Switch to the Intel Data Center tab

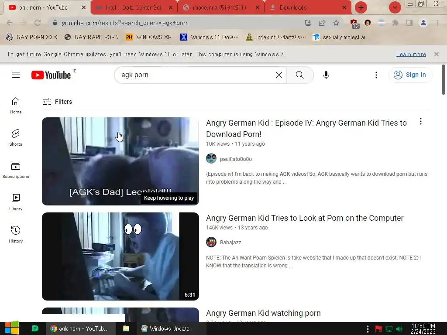point(134,7)
